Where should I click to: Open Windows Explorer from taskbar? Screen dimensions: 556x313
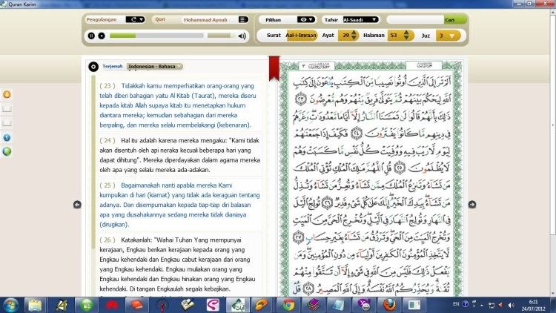[x=35, y=305]
